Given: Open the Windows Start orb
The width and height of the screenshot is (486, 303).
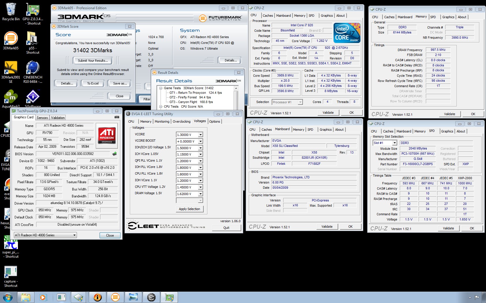Looking at the screenshot, I should coord(8,297).
